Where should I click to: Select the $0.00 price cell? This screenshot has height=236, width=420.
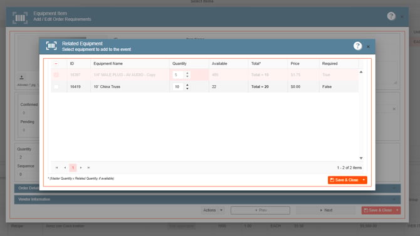tap(303, 86)
